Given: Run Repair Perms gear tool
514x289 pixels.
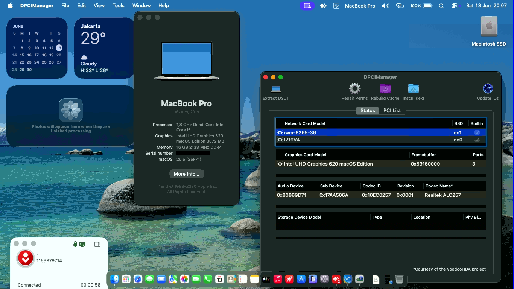Looking at the screenshot, I should pyautogui.click(x=354, y=89).
